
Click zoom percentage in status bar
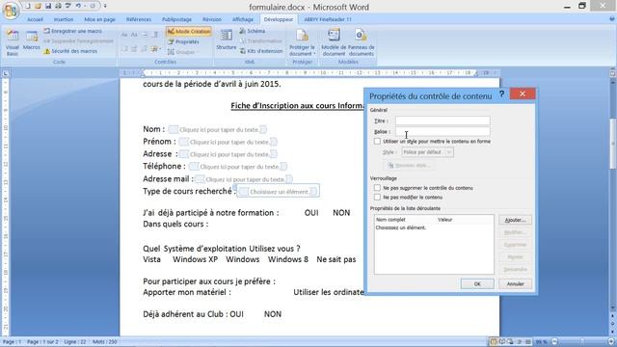542,341
